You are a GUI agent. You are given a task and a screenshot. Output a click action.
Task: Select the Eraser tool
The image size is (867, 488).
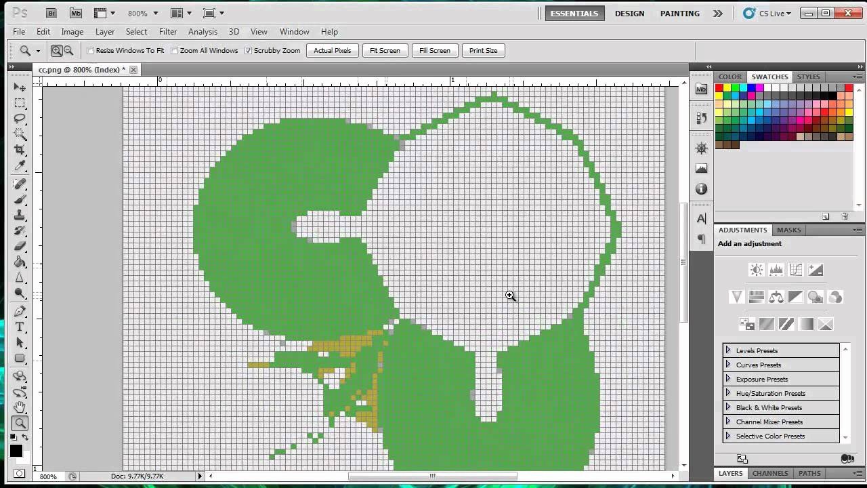coord(20,247)
